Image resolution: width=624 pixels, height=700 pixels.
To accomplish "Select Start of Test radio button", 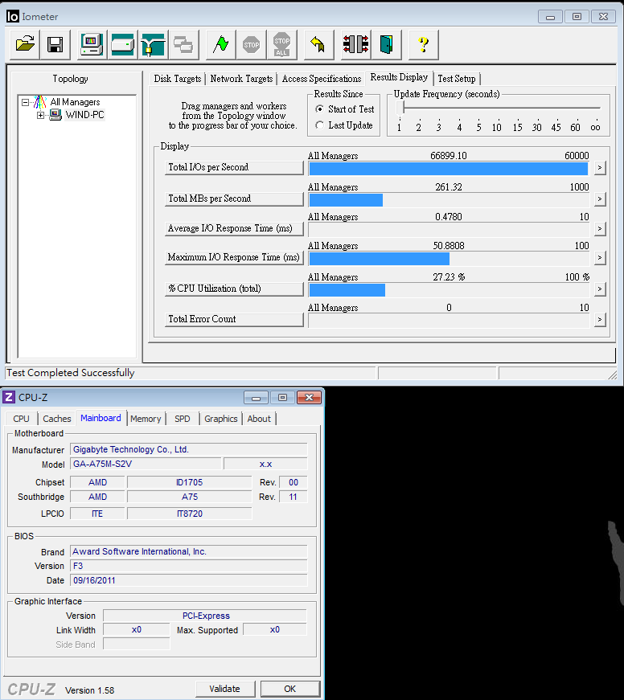I will click(319, 109).
